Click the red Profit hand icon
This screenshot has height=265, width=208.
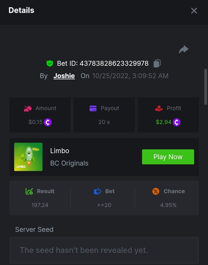[159, 108]
